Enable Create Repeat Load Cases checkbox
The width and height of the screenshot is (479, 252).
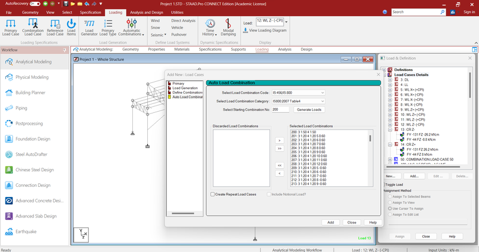[213, 195]
